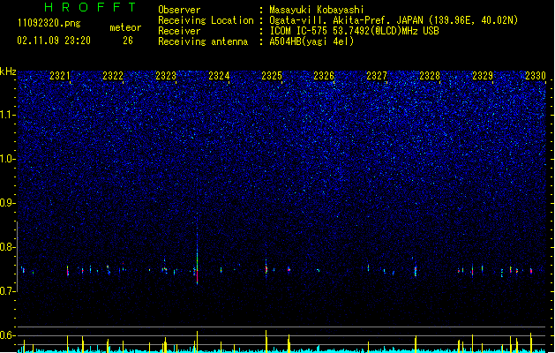Click the meteor echo below the 2328 marker
Screen dimensions: 555x353
tap(416, 271)
